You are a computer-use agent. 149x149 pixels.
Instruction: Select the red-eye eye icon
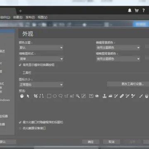pyautogui.click(x=97, y=96)
